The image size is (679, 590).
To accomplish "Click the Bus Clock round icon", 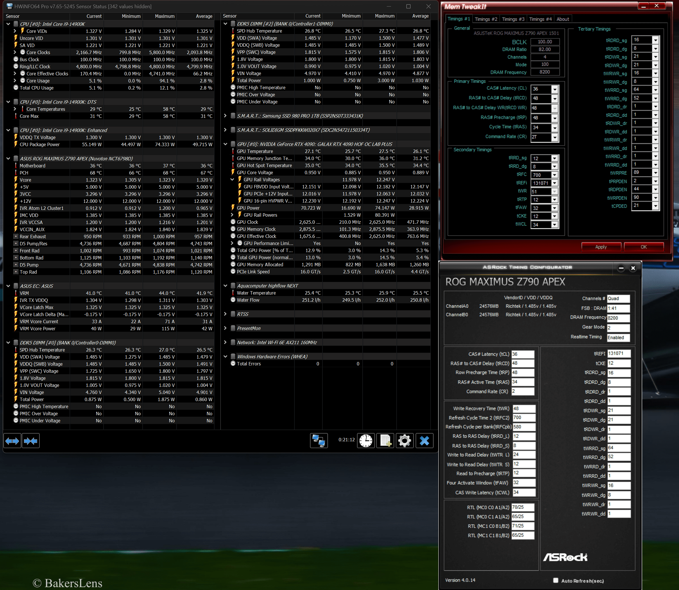I will click(16, 59).
